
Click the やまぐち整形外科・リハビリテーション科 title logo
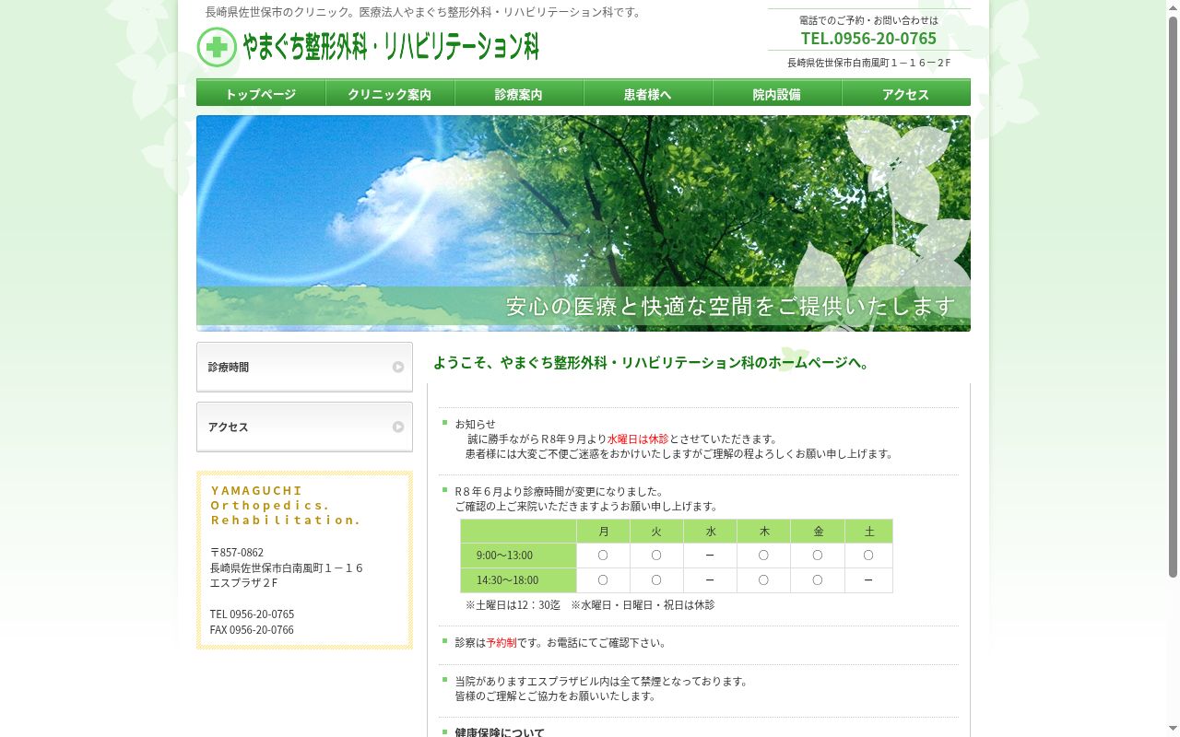click(391, 47)
